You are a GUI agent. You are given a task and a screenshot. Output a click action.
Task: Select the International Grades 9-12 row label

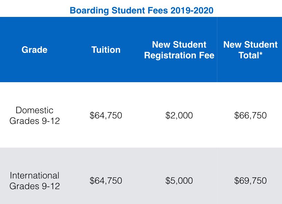(34, 181)
